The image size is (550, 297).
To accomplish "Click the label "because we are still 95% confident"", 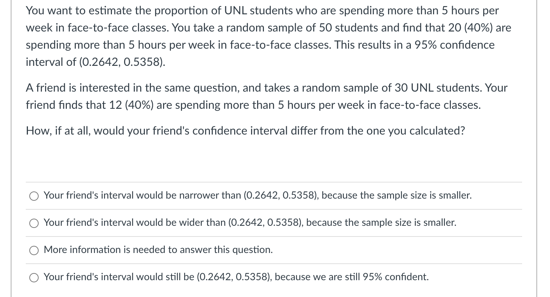I will tap(352, 277).
